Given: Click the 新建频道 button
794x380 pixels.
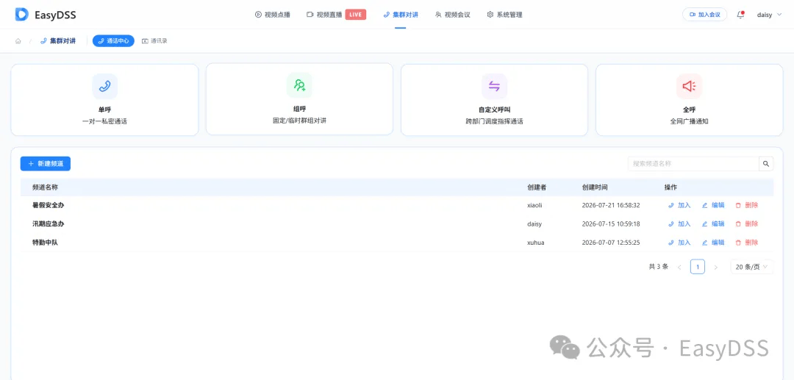Looking at the screenshot, I should point(46,163).
